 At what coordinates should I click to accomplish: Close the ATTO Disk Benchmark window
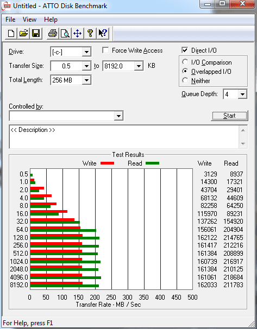pyautogui.click(x=243, y=4)
